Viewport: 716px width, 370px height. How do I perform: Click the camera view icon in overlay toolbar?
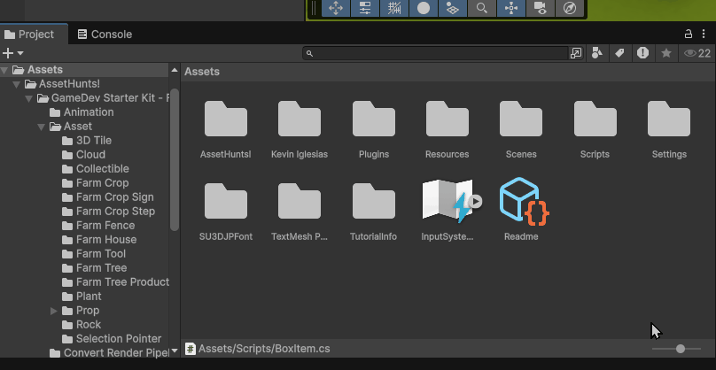click(x=540, y=8)
